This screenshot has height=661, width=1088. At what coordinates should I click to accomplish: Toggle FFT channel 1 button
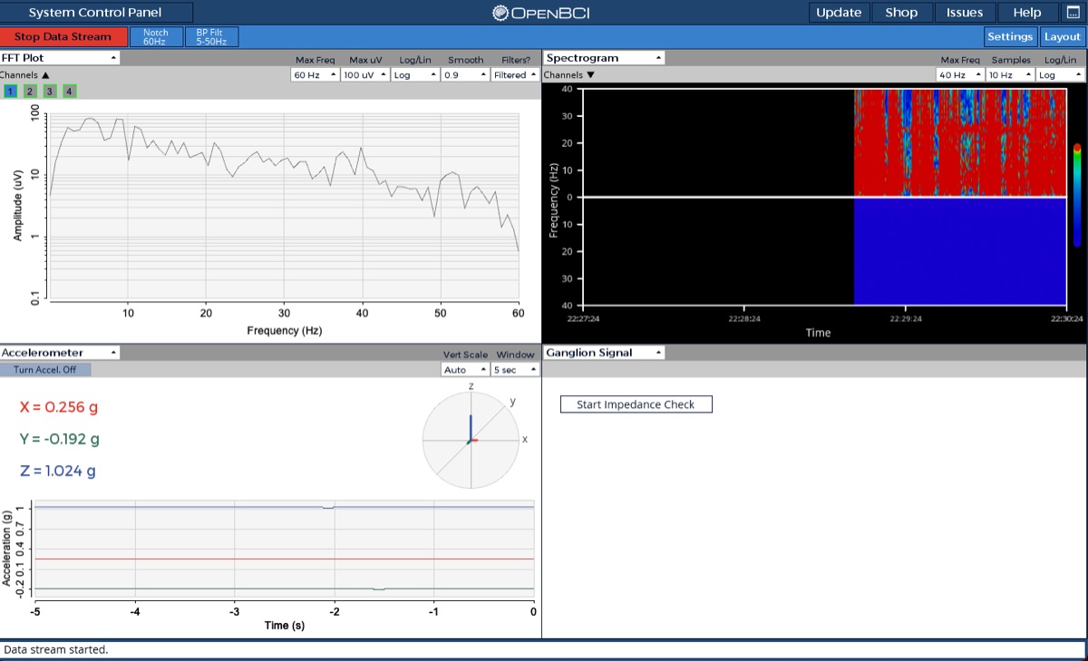pyautogui.click(x=10, y=91)
